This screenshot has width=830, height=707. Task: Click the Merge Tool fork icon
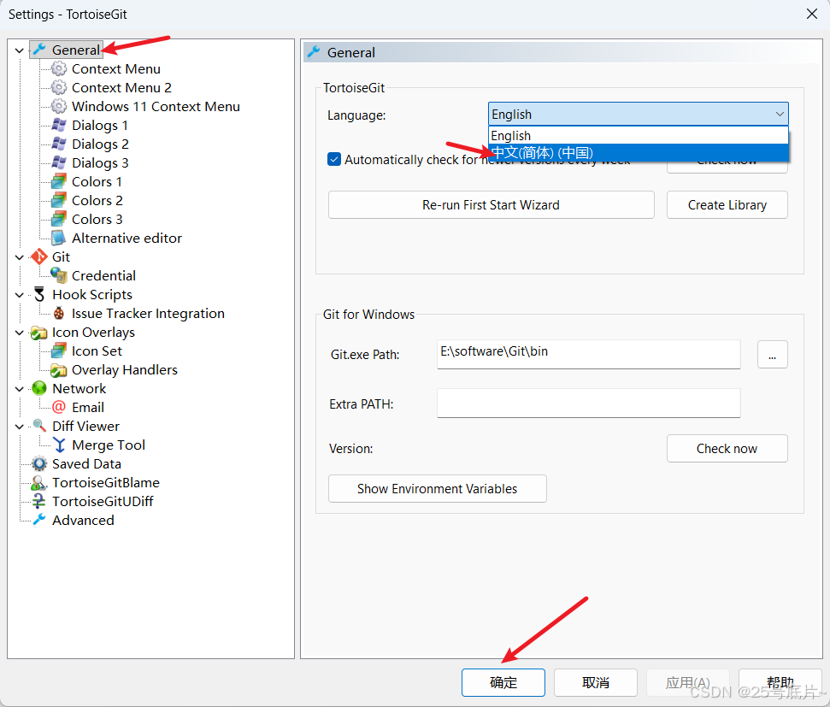pyautogui.click(x=59, y=445)
